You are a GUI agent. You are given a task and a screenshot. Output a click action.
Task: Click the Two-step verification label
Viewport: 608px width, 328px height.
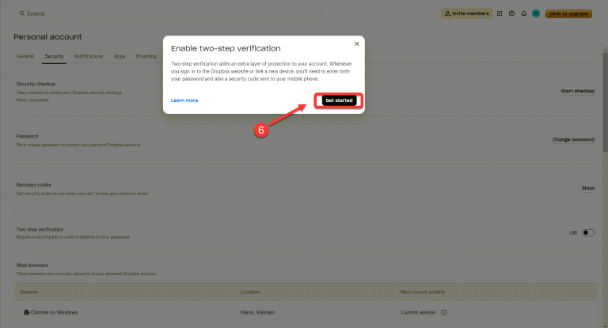tap(40, 229)
